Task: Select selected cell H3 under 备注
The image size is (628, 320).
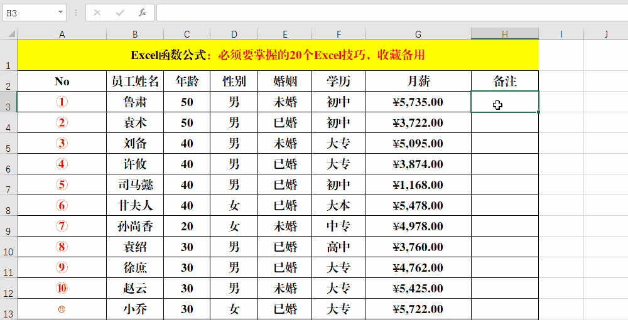Action: (x=505, y=102)
